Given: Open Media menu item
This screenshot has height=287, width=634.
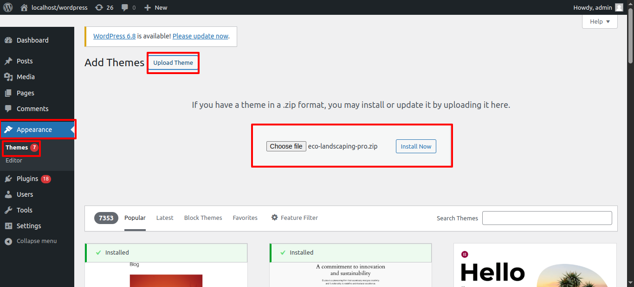Looking at the screenshot, I should 37,77.
